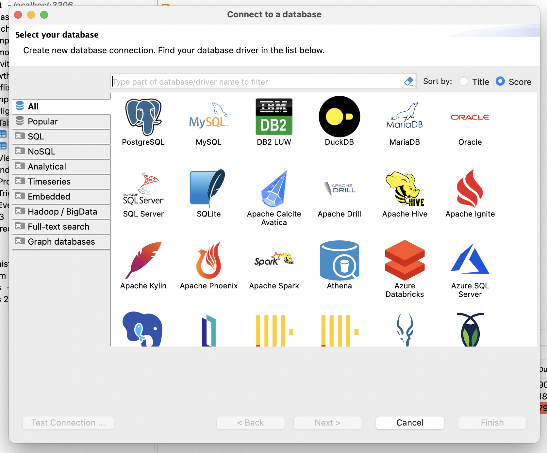
Task: Pick the Athena database icon
Action: click(x=339, y=261)
